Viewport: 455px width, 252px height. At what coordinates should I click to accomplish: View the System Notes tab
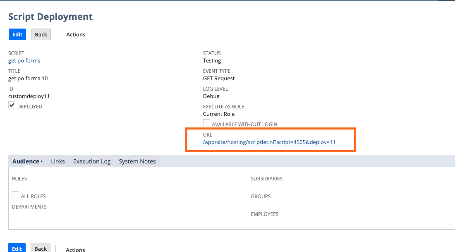coord(137,161)
